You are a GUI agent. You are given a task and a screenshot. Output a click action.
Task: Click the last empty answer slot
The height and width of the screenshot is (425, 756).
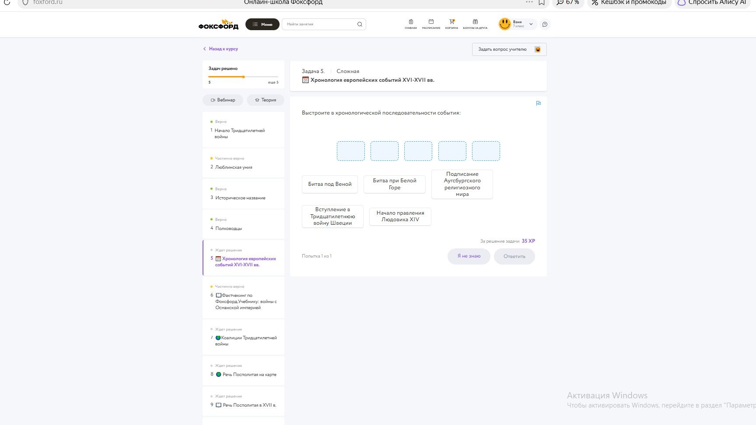click(x=486, y=151)
